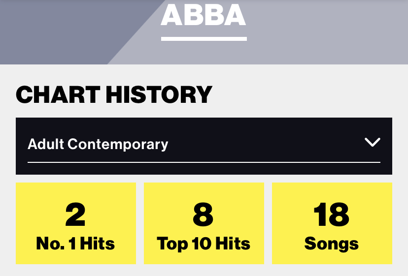408x276 pixels.
Task: Click the Adult Contemporary label text
Action: (x=98, y=144)
